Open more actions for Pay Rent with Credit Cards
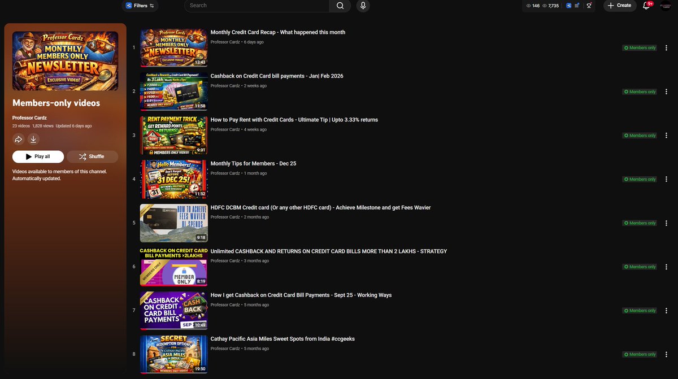This screenshot has width=678, height=379. [x=666, y=136]
